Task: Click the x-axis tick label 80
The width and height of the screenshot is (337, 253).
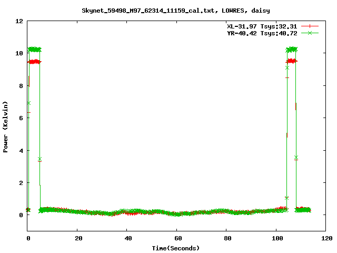Action: tap(228, 238)
